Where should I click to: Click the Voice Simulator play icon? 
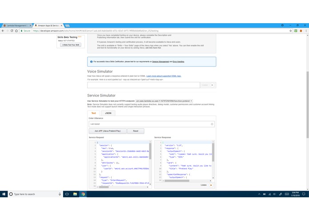[212, 85]
